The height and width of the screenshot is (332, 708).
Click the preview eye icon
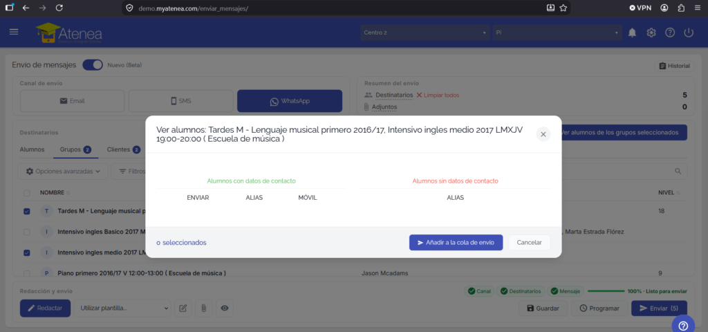[x=225, y=308]
